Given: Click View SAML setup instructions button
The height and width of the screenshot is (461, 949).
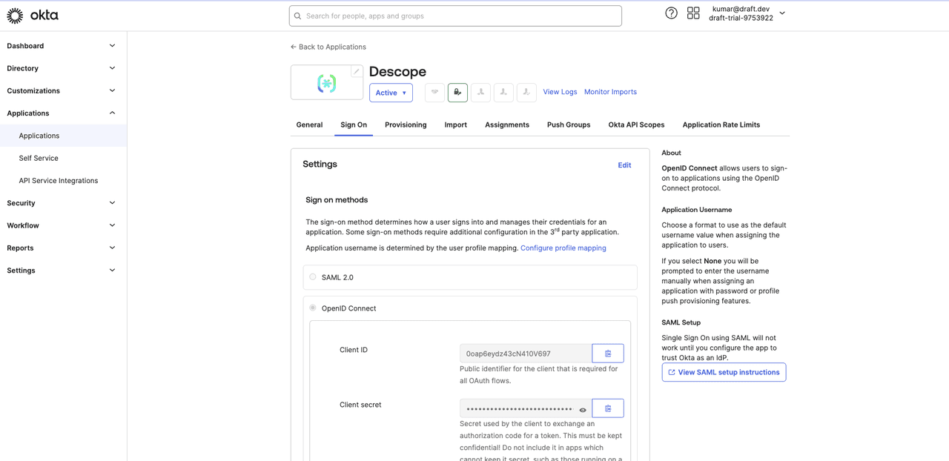Looking at the screenshot, I should tap(724, 372).
